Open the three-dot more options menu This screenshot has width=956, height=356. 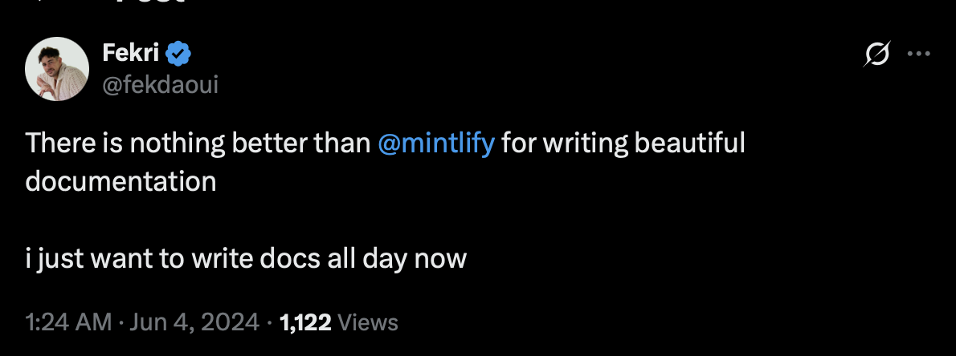point(917,55)
